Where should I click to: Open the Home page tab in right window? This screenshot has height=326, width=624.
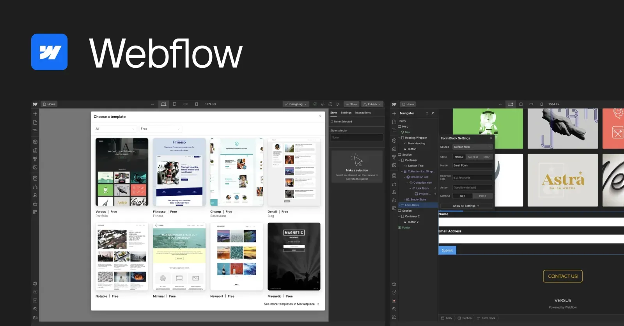[408, 104]
